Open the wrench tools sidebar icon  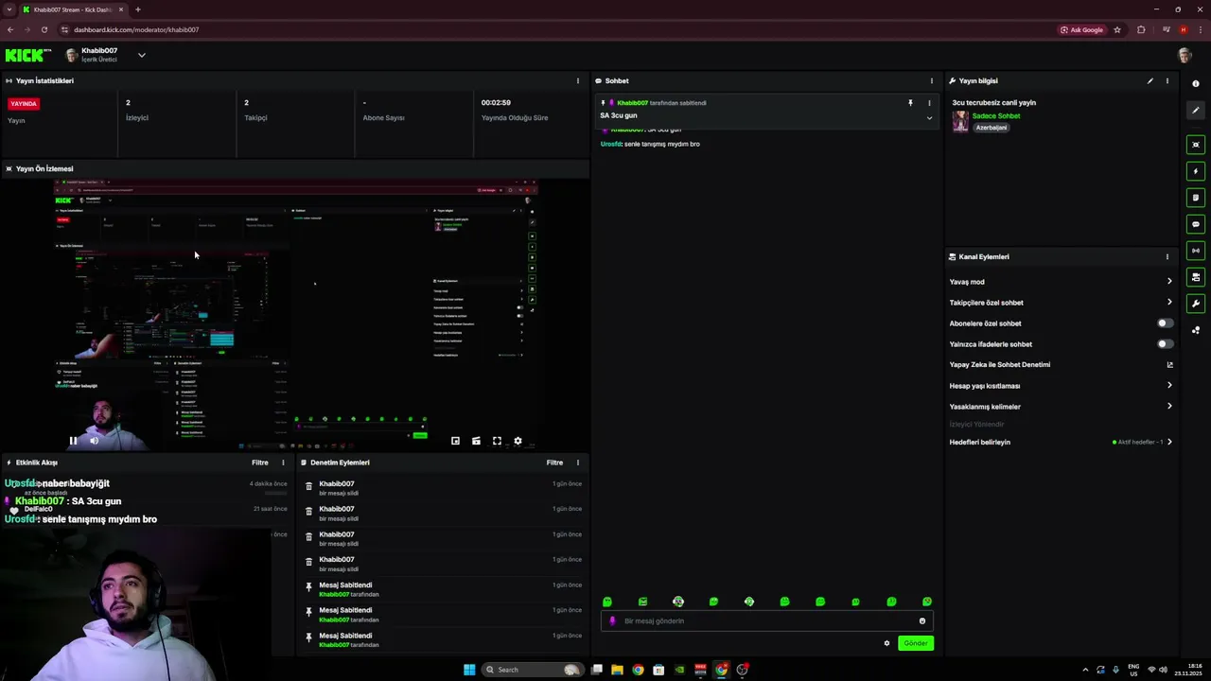tap(1196, 304)
